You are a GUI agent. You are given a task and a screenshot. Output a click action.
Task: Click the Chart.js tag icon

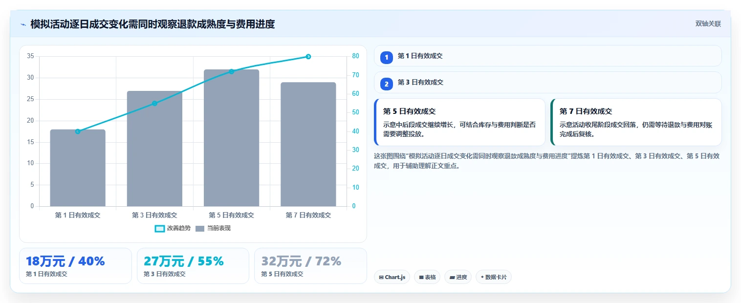381,277
